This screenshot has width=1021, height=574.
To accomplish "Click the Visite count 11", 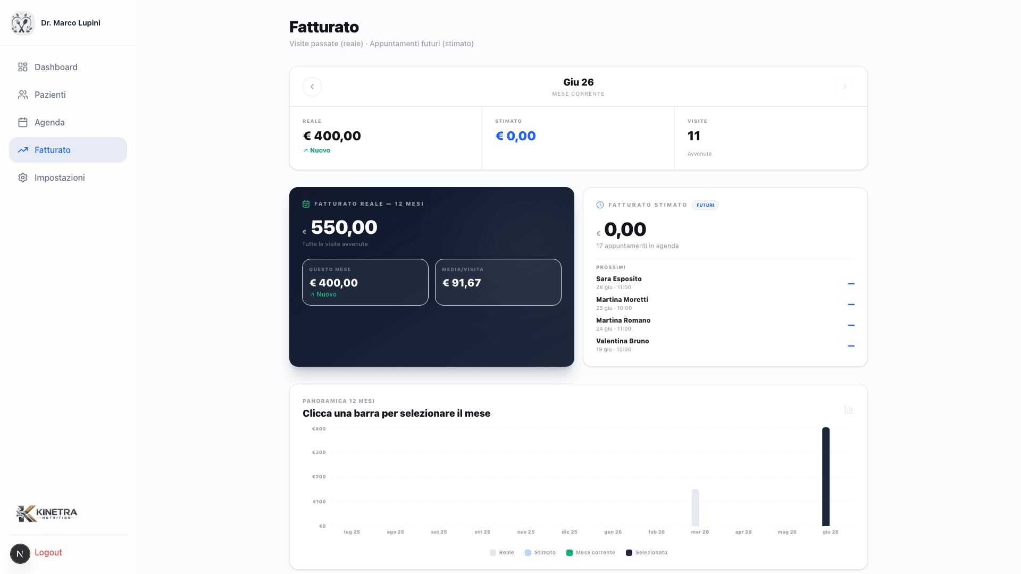I will click(x=694, y=136).
